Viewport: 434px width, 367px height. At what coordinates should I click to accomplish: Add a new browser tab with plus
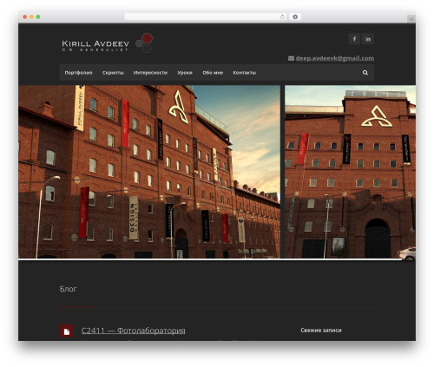pyautogui.click(x=411, y=19)
